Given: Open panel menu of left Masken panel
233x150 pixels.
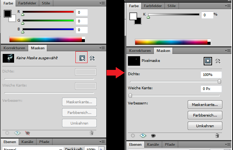Looking at the screenshot, I should tap(102, 48).
